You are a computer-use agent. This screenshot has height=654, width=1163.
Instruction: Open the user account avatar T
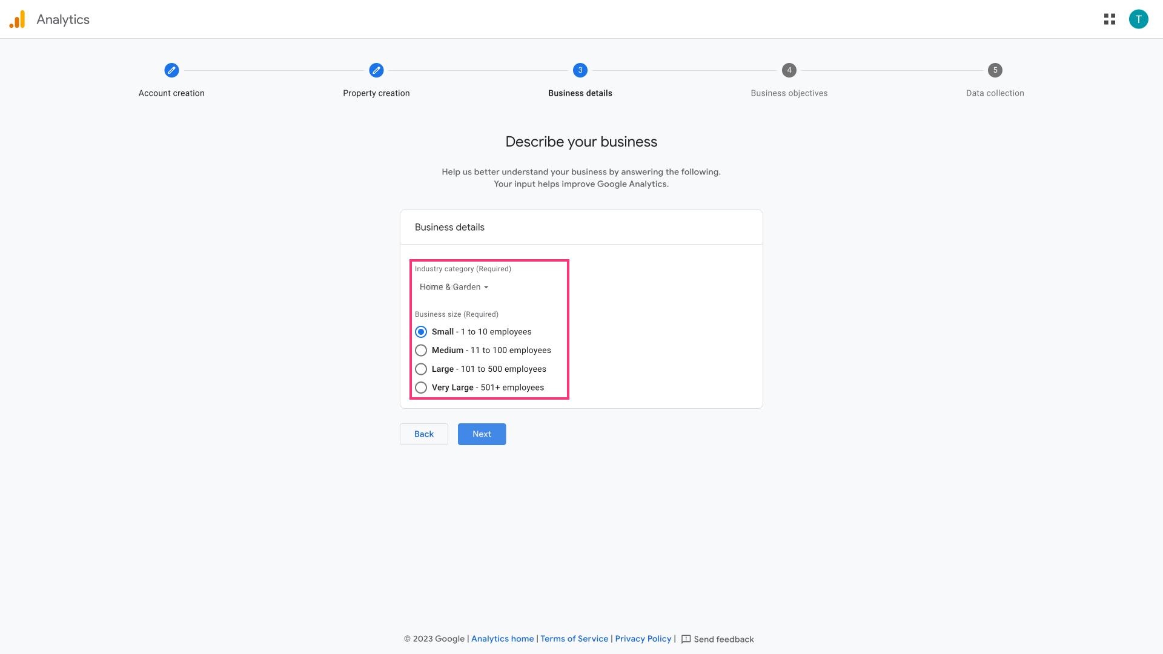pos(1138,19)
